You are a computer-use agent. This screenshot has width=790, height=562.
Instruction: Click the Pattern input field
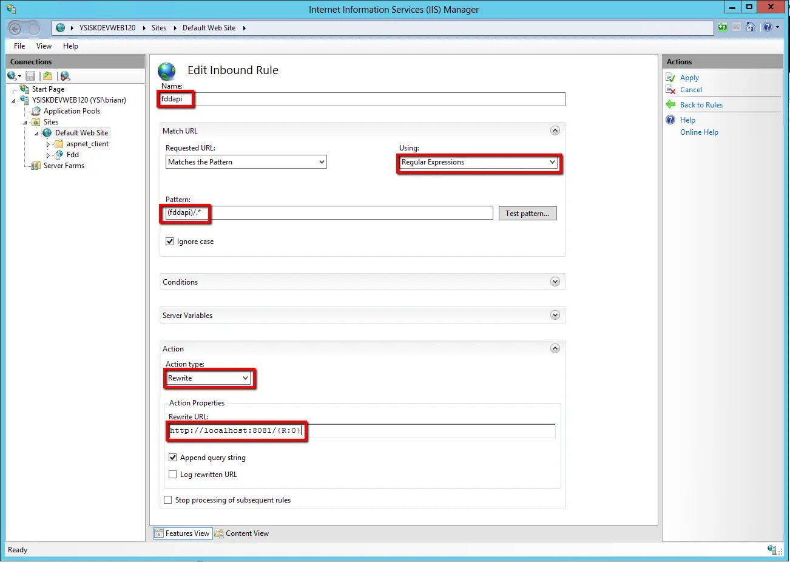click(x=329, y=213)
